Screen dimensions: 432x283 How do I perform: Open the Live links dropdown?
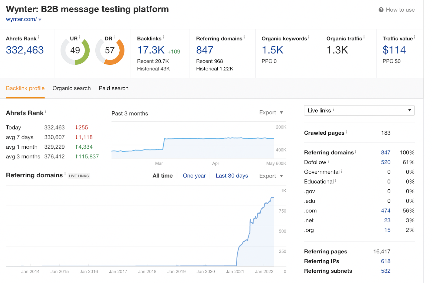359,110
